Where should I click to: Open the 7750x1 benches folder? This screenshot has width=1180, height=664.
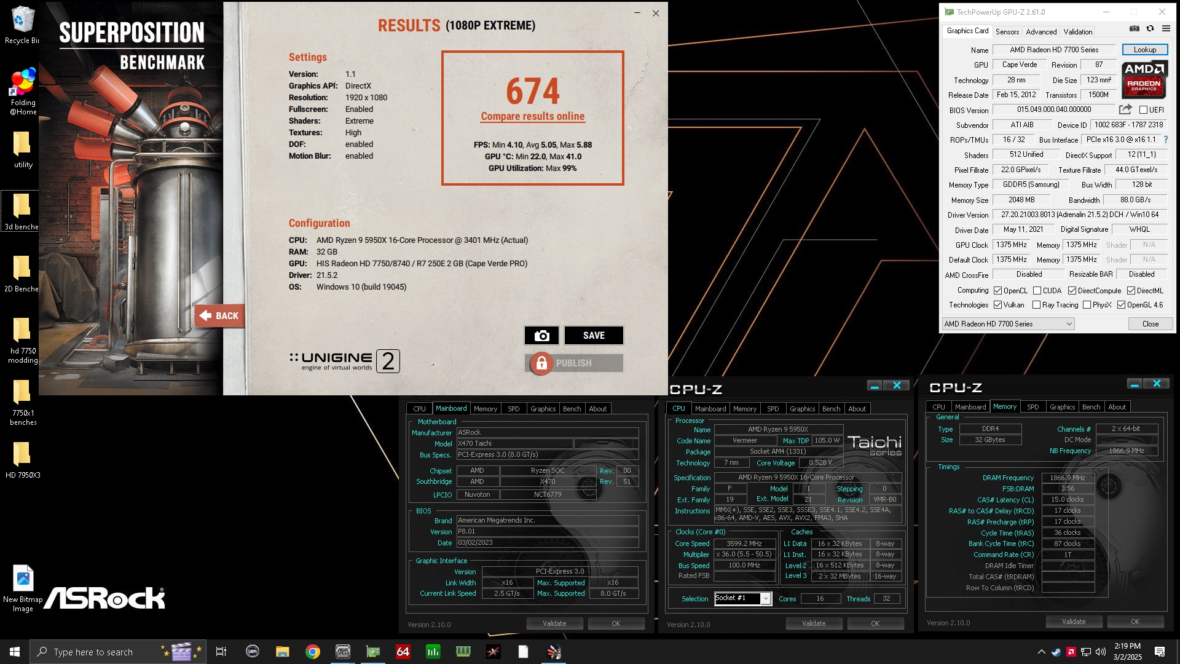(x=23, y=402)
